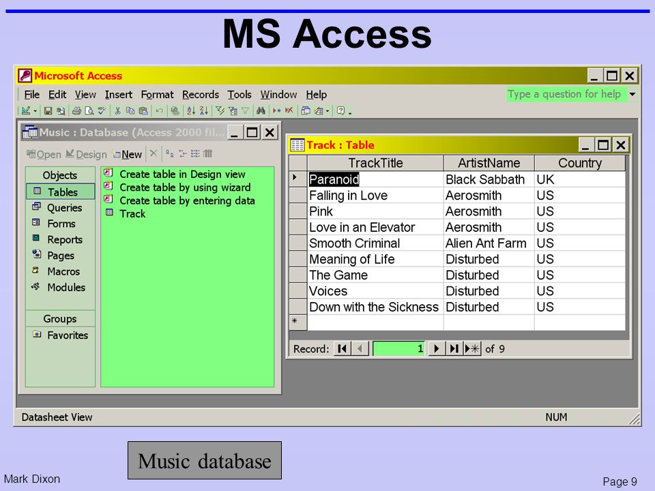This screenshot has width=655, height=491.
Task: Open the New Object dropdown arrow
Action: pyautogui.click(x=327, y=111)
